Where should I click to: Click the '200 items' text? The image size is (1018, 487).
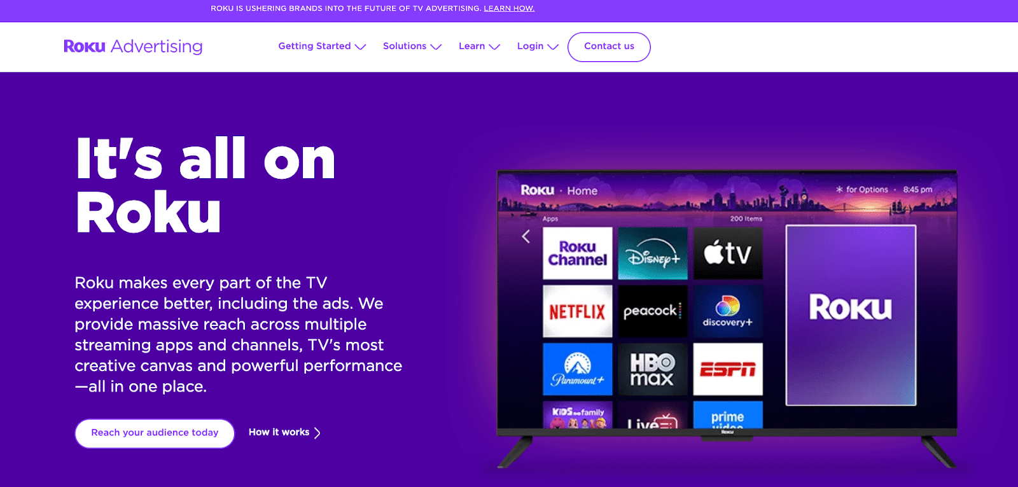[x=746, y=218]
